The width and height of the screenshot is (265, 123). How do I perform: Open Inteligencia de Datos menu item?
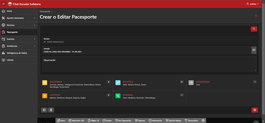pyautogui.click(x=19, y=53)
